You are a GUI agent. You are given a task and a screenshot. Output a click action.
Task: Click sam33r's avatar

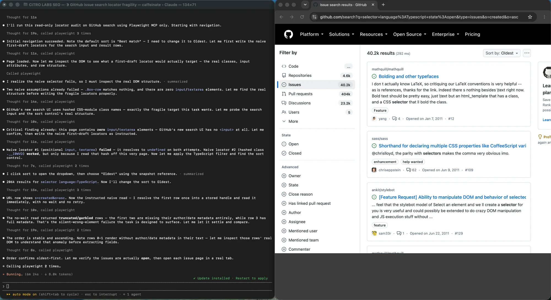pos(374,233)
